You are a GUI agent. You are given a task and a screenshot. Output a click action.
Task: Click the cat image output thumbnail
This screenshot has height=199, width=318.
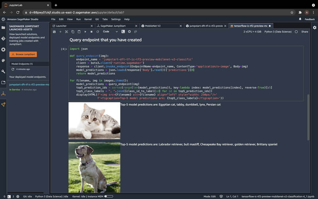[94, 121]
